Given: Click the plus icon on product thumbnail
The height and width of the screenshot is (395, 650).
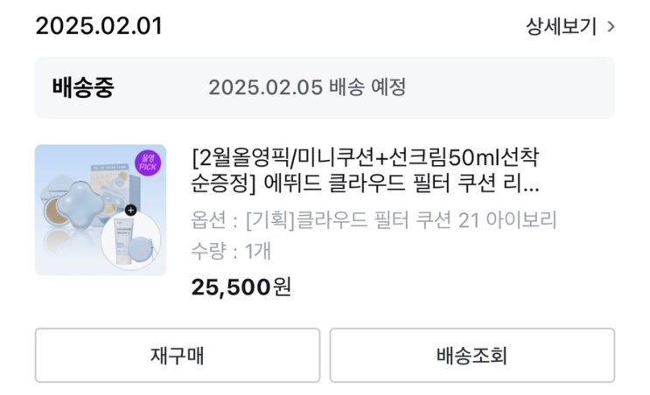Looking at the screenshot, I should (x=130, y=210).
